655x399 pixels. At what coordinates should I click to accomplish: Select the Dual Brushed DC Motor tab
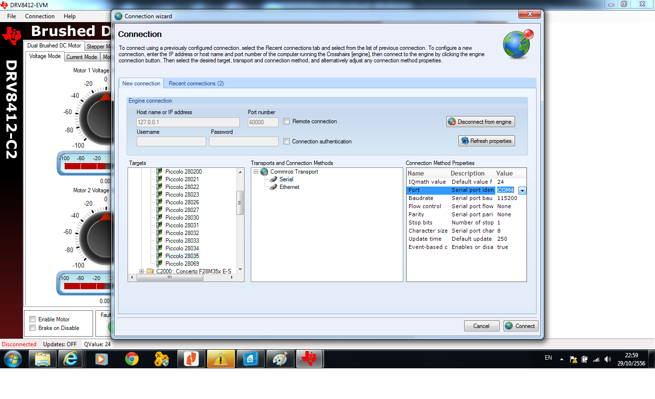pyautogui.click(x=54, y=46)
